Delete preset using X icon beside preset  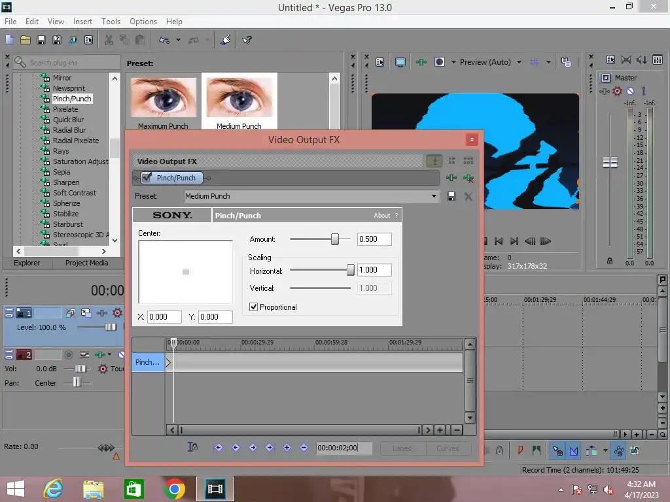coord(468,196)
